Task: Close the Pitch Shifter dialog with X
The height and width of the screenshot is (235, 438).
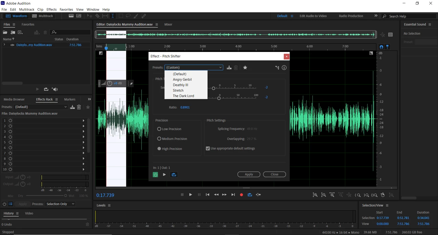Action: pyautogui.click(x=286, y=56)
